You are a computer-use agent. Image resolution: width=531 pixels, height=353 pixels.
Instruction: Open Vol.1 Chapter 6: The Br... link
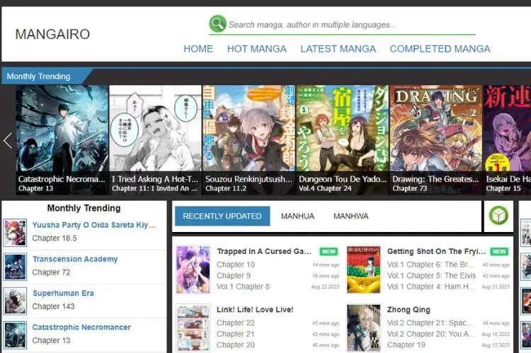[x=430, y=265]
